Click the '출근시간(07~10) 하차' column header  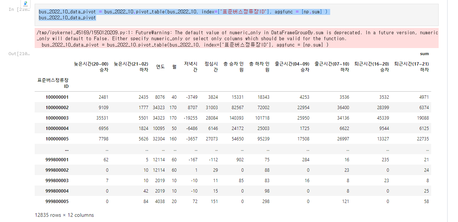[332, 67]
